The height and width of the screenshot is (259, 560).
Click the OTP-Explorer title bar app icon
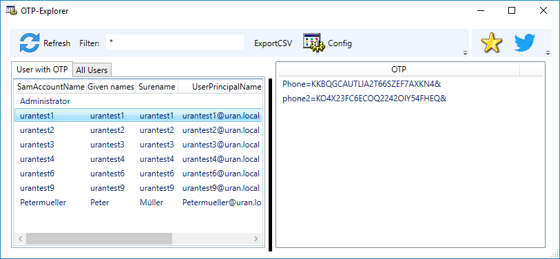[x=12, y=10]
